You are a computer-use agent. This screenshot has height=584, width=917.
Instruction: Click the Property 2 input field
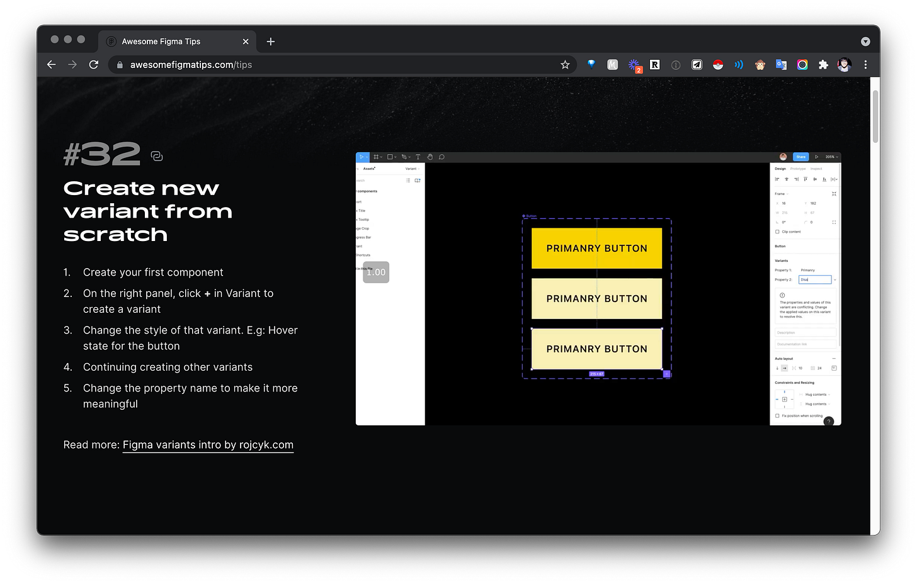click(815, 279)
